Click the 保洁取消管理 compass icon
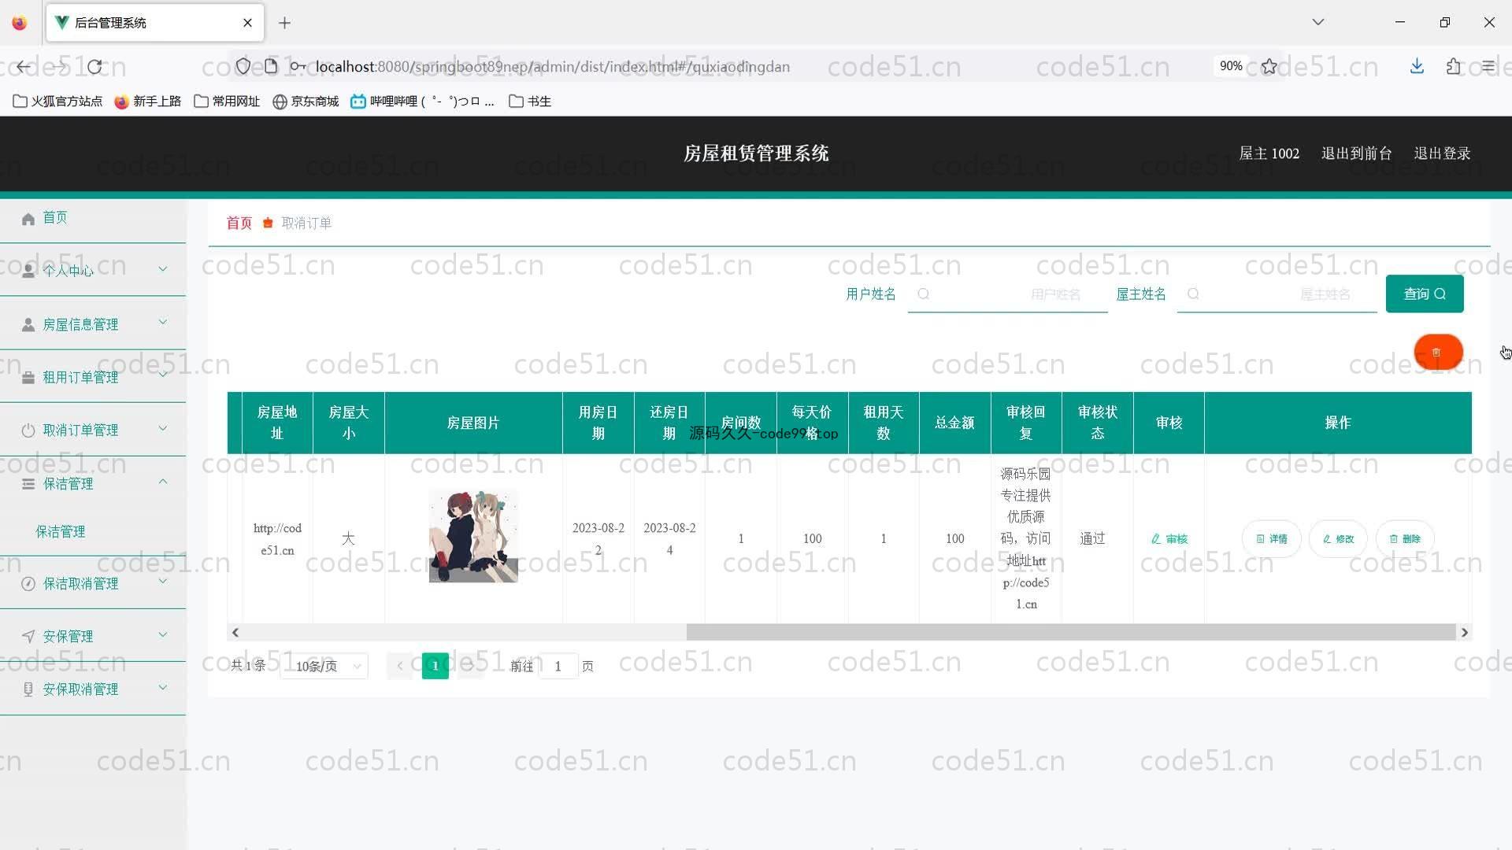The image size is (1512, 850). pyautogui.click(x=28, y=584)
